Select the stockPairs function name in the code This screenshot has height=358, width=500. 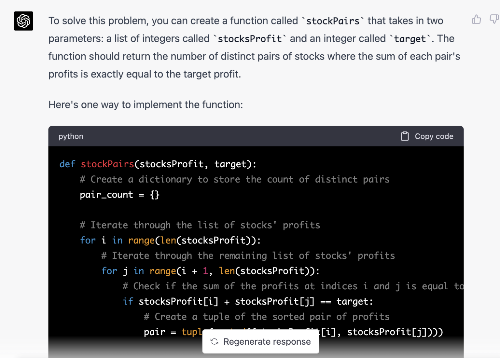107,164
